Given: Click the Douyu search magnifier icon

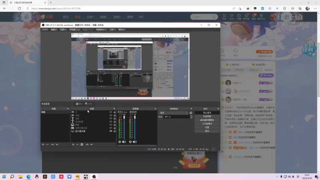Looking at the screenshot, I should [214, 17].
